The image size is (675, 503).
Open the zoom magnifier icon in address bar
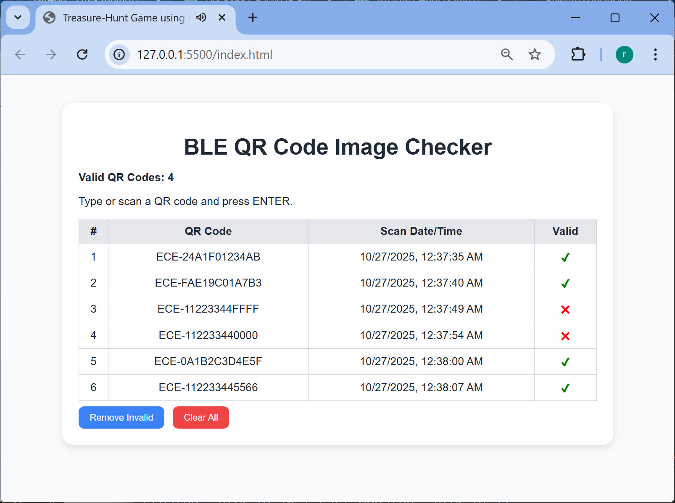pyautogui.click(x=507, y=55)
